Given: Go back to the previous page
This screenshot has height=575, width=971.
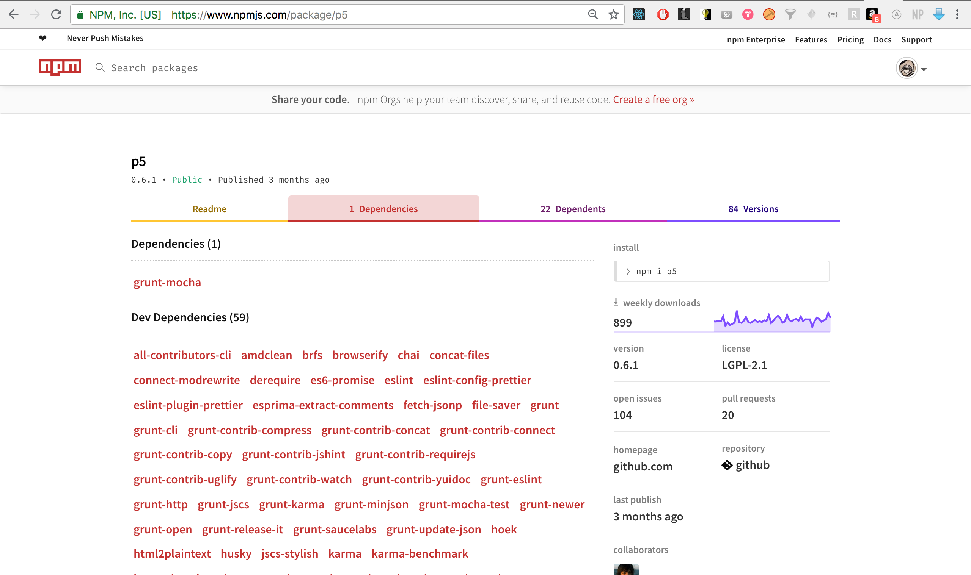Looking at the screenshot, I should pyautogui.click(x=14, y=15).
